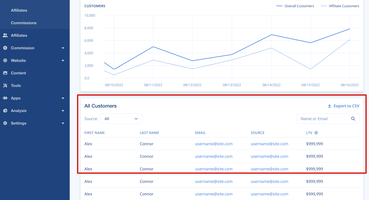This screenshot has height=200, width=369.
Task: Click the FIRST NAME column header
Action: [95, 133]
